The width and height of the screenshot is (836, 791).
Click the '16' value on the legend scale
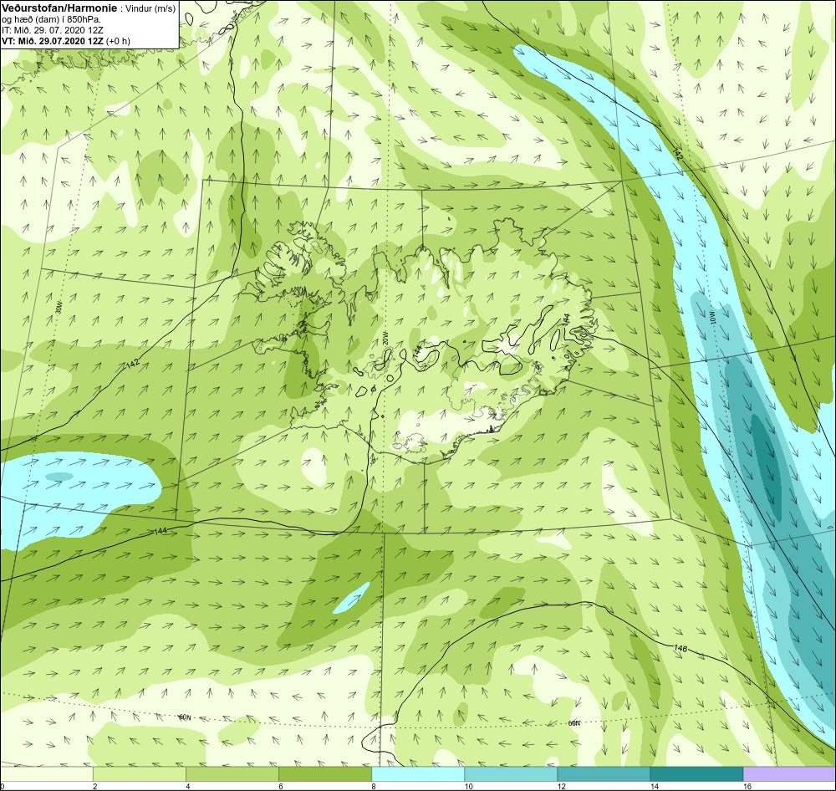747,786
